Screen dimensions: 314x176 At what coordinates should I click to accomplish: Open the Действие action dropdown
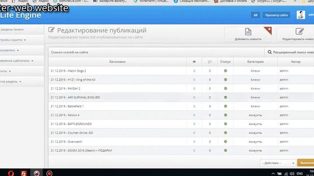click(x=278, y=163)
